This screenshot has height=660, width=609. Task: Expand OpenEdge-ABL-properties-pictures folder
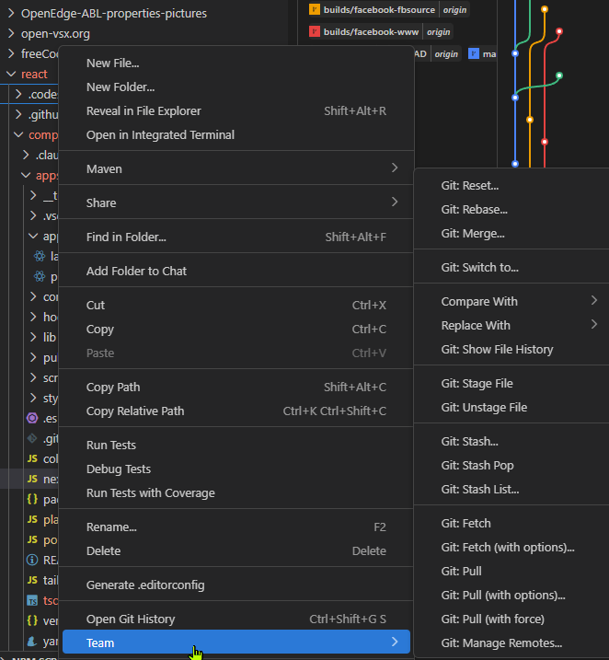[x=11, y=13]
